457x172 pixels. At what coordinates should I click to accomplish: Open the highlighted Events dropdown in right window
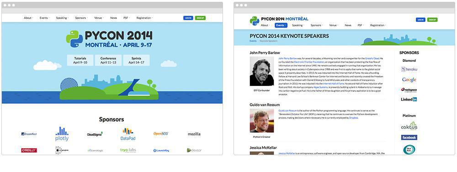281,25
